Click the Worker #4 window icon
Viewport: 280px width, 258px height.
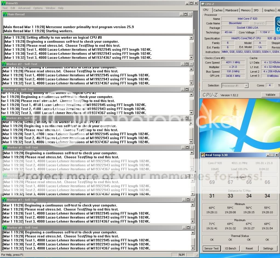pos(4,118)
